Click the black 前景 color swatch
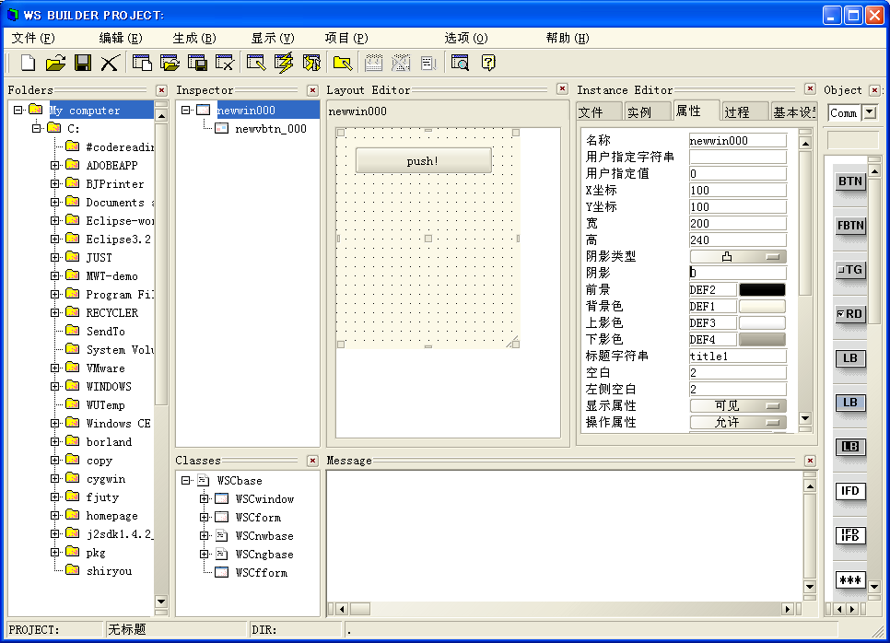Viewport: 890px width, 643px height. pos(762,290)
